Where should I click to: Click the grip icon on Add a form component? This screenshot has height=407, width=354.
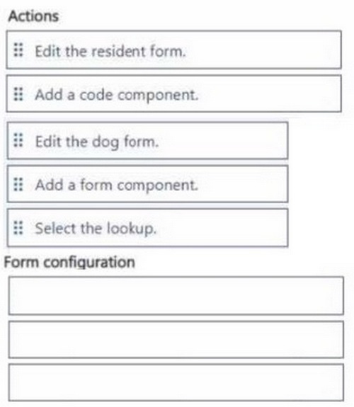pos(18,184)
